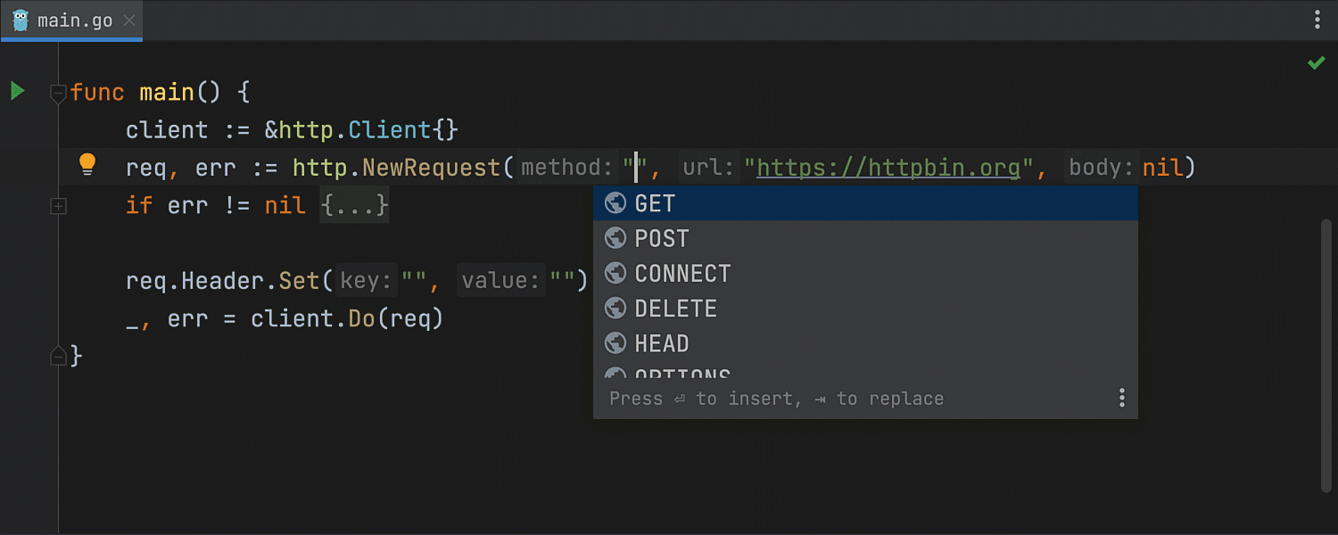Switch to the main.go tab
The width and height of the screenshot is (1338, 535).
tap(75, 20)
